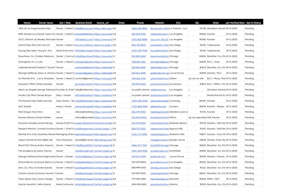Open the MAI website source link
281x189 pixels.
coord(103,134)
